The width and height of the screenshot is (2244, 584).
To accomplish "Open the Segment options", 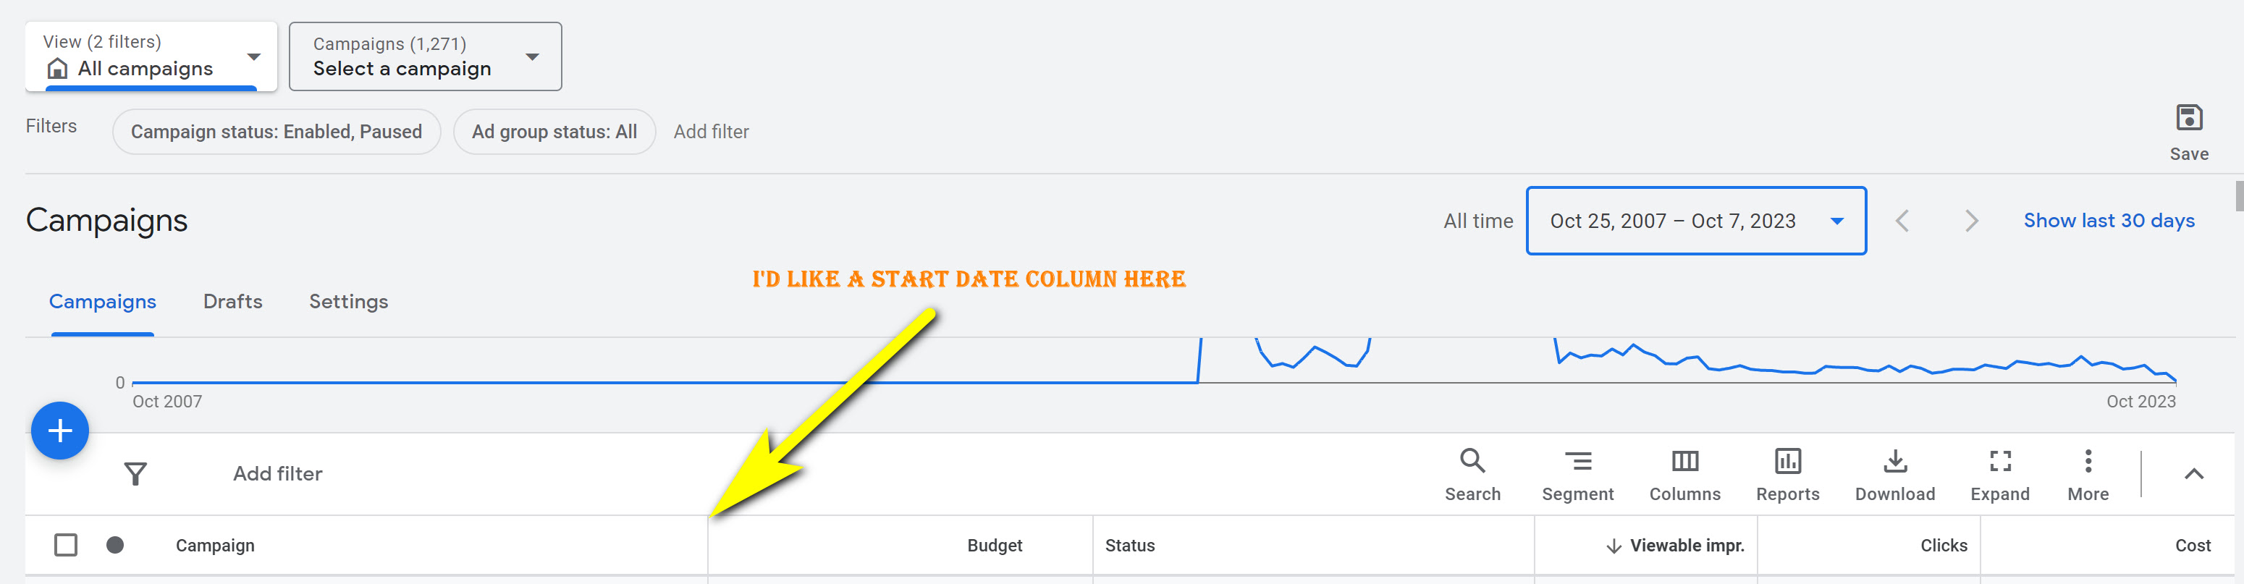I will coord(1577,473).
